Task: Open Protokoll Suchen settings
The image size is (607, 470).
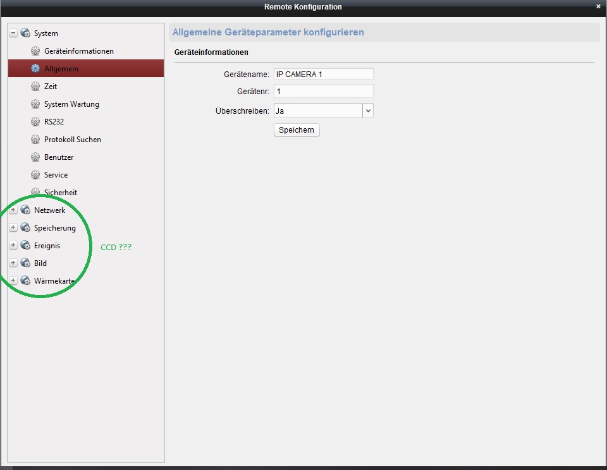Action: 72,140
